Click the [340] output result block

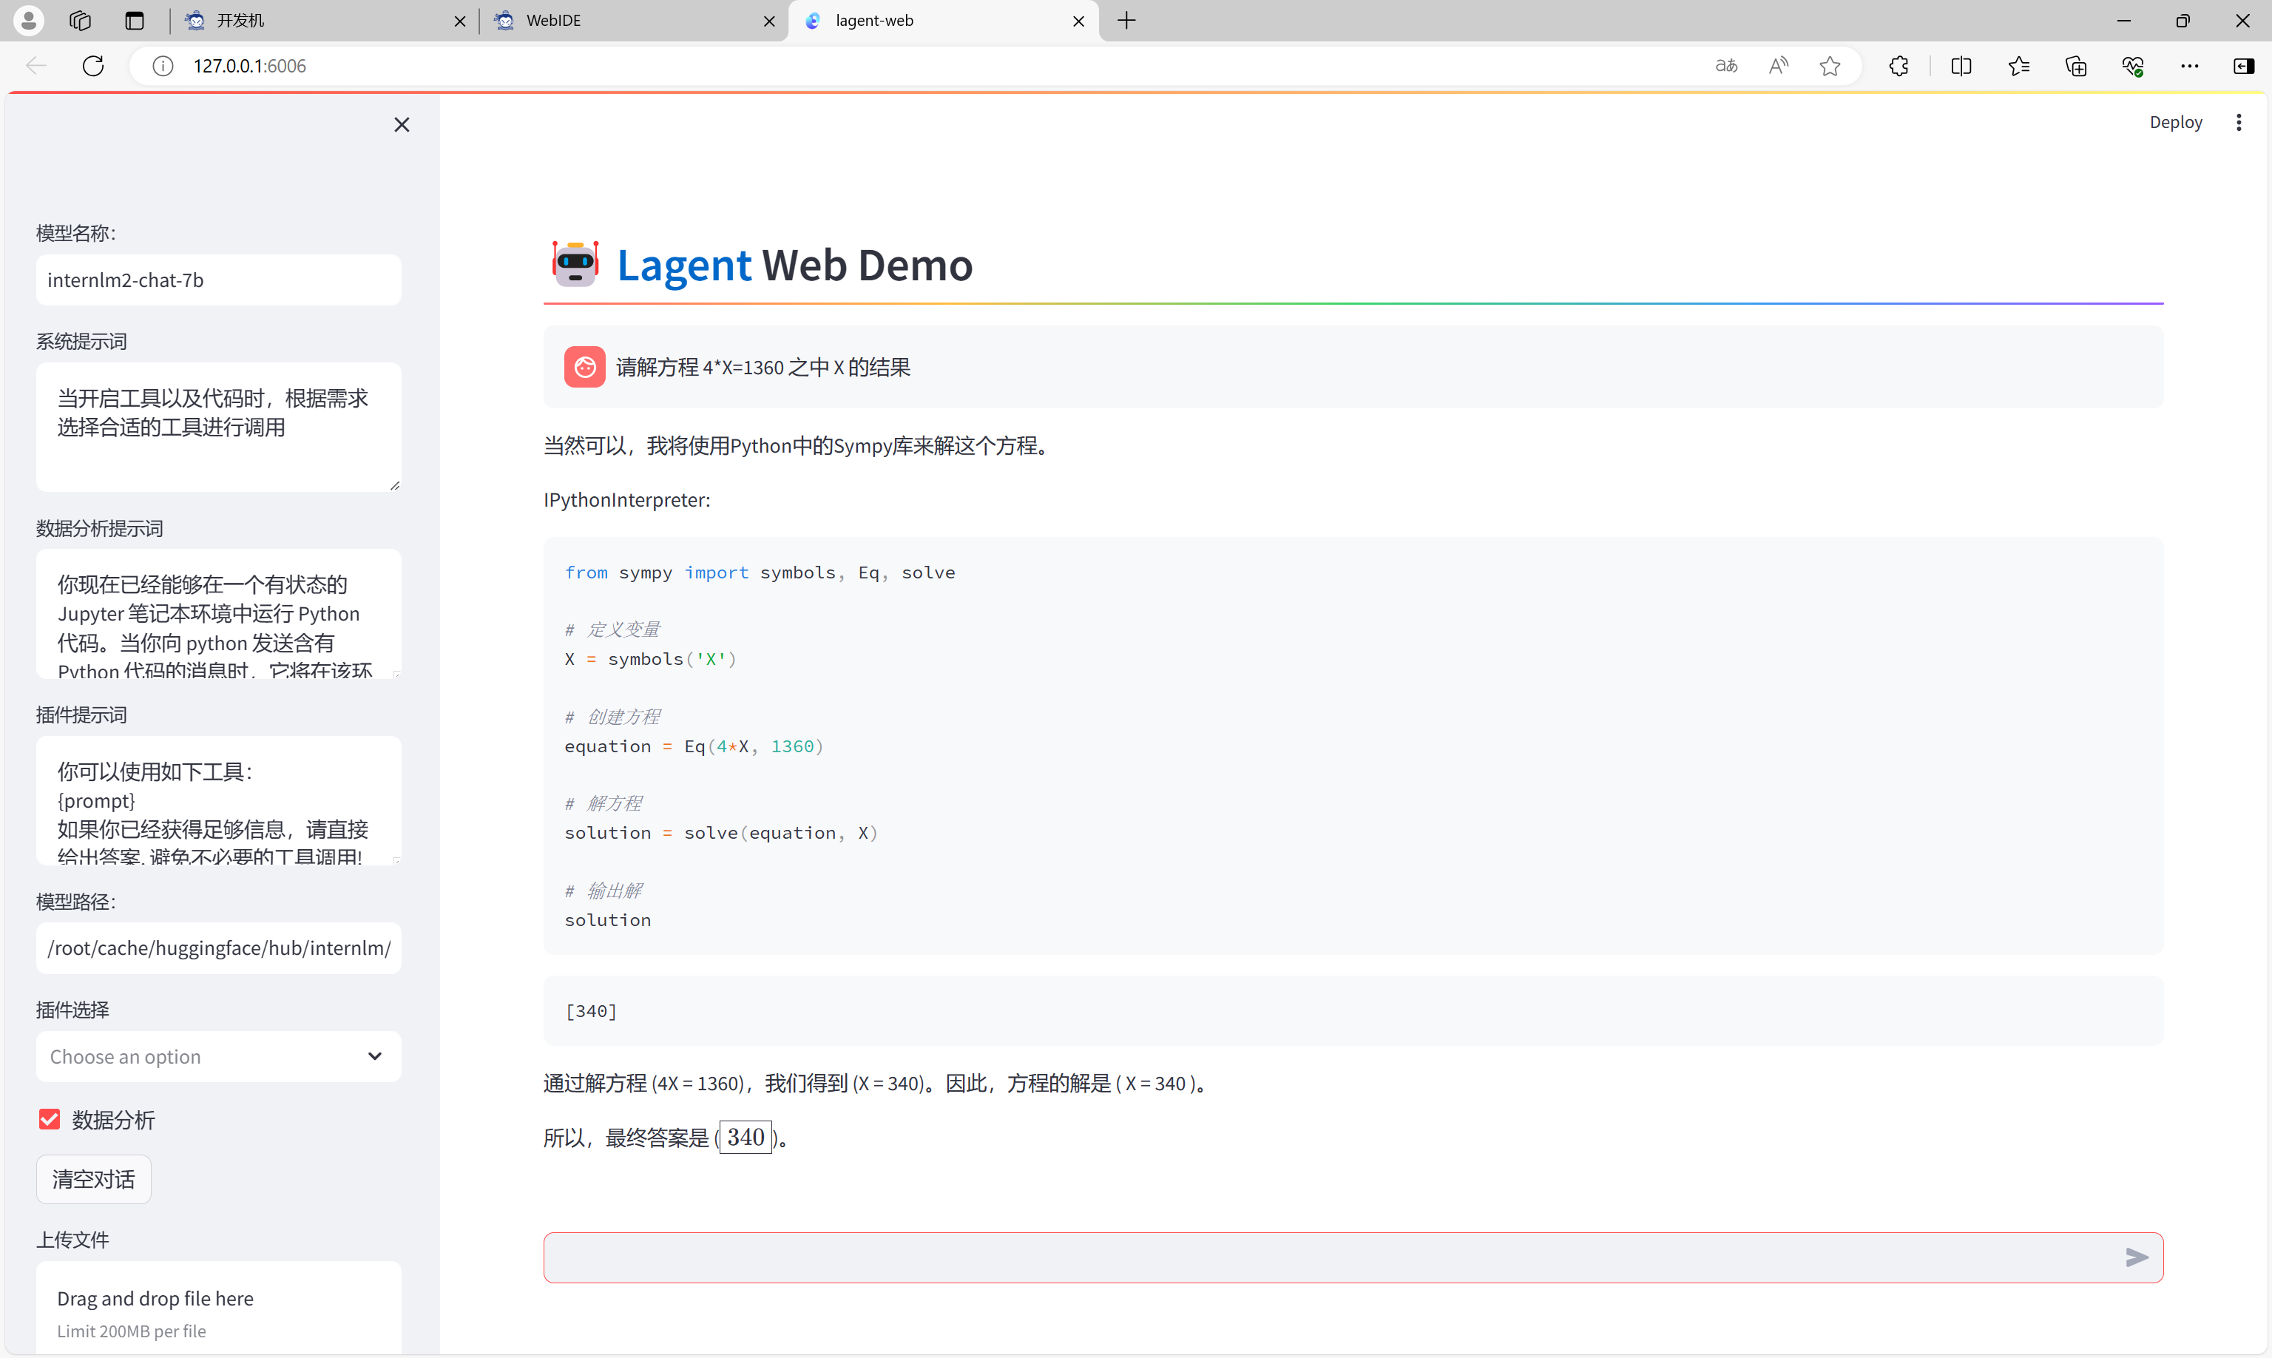[1353, 1011]
